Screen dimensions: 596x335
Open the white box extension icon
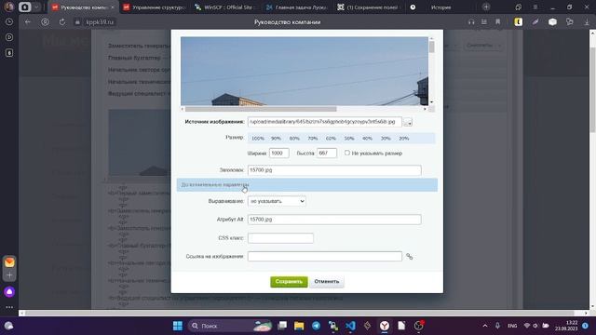pyautogui.click(x=552, y=22)
